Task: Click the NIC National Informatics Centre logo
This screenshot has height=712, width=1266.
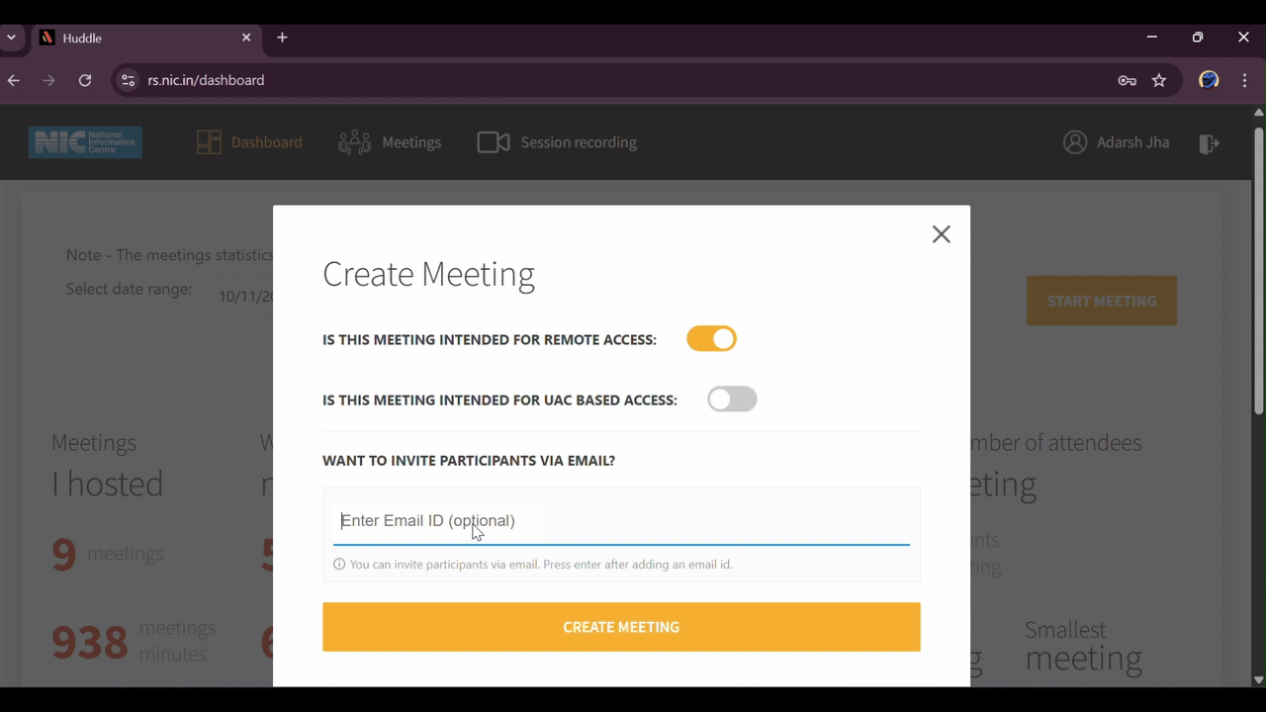Action: tap(84, 141)
